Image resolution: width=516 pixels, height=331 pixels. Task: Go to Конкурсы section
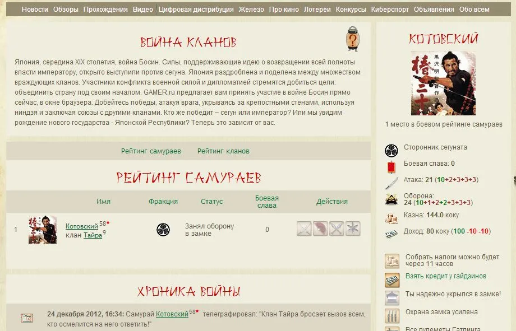click(351, 10)
